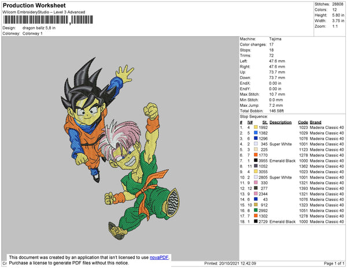The image size is (347, 268).
Task: Select the orange swatch in stop 6 row
Action: coord(256,155)
